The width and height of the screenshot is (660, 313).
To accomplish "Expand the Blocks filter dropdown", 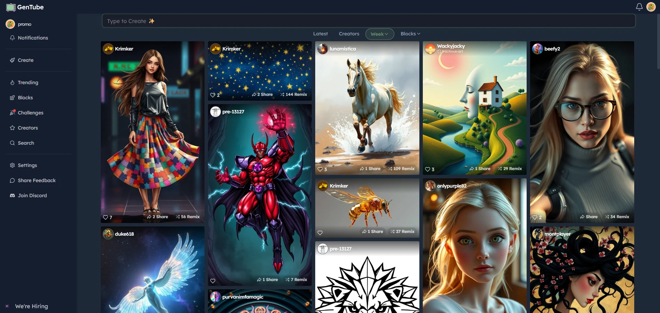I will (x=410, y=34).
